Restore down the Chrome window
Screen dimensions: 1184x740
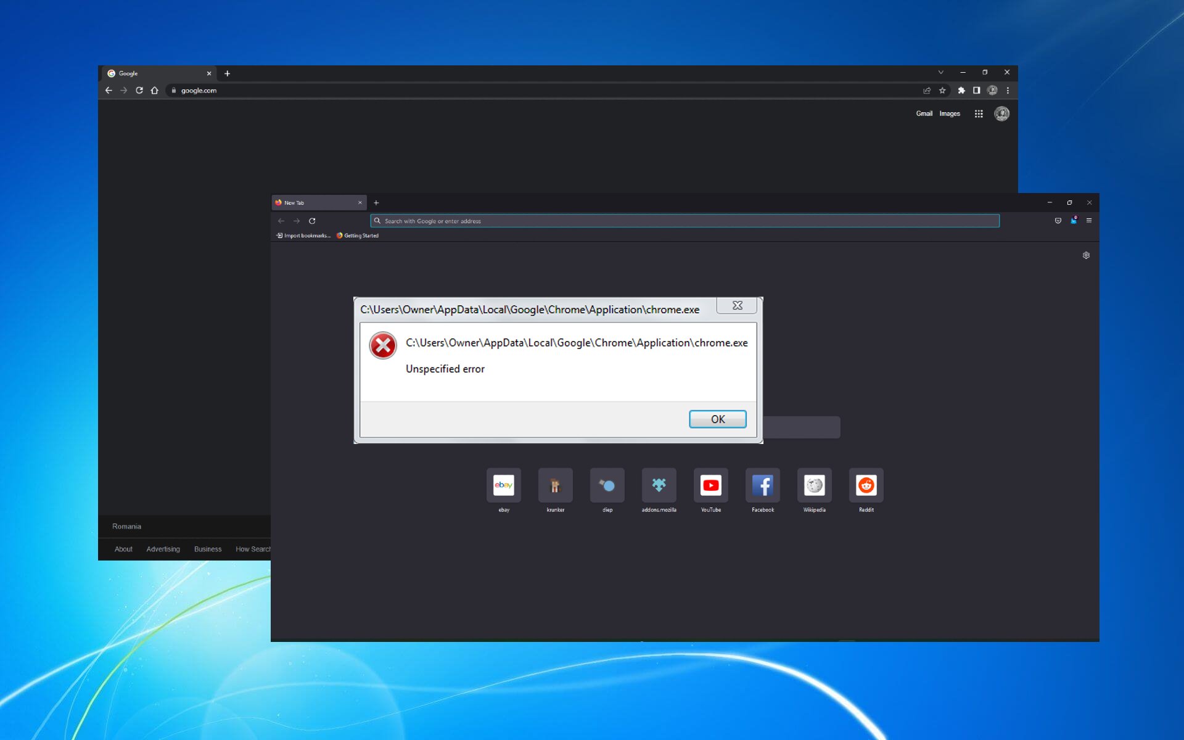tap(985, 73)
